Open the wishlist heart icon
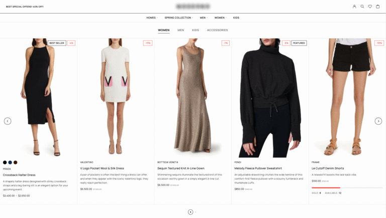This screenshot has height=218, width=386. click(x=370, y=7)
